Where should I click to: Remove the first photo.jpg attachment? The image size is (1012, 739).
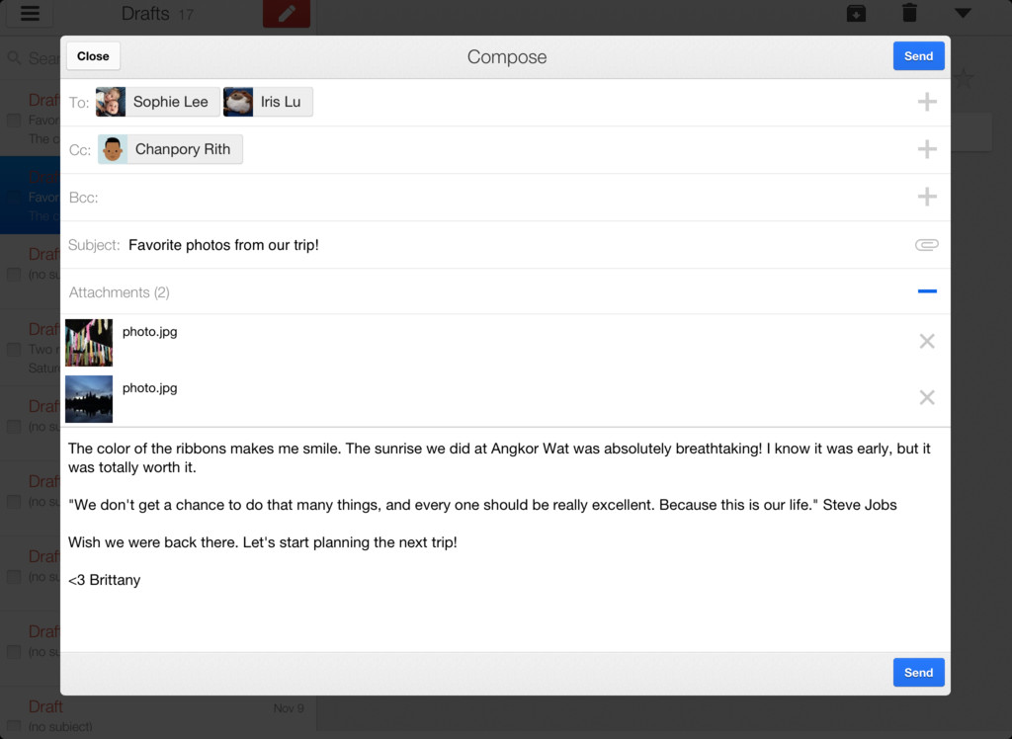tap(927, 341)
